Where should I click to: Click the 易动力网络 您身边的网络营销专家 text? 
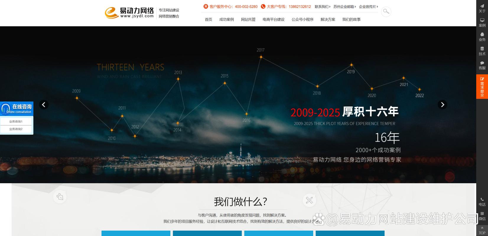click(357, 160)
